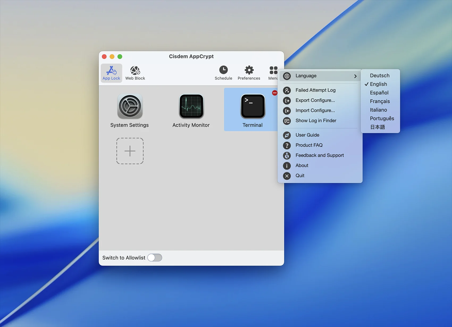Click the Menu grid icon
This screenshot has width=452, height=327.
coord(273,70)
